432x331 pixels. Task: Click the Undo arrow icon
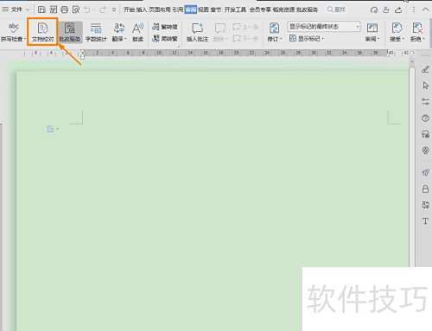[87, 10]
